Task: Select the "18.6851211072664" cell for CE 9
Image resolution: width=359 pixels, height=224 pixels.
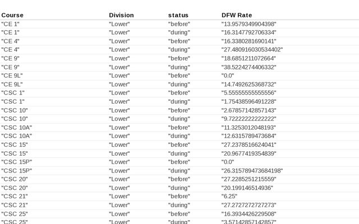Action: point(248,59)
